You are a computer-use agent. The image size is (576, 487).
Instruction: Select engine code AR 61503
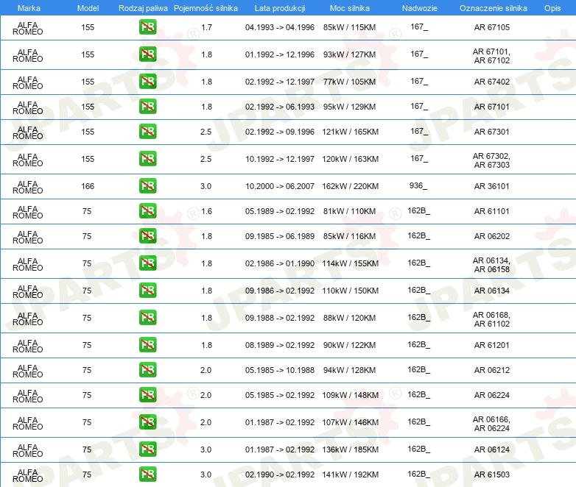point(491,474)
